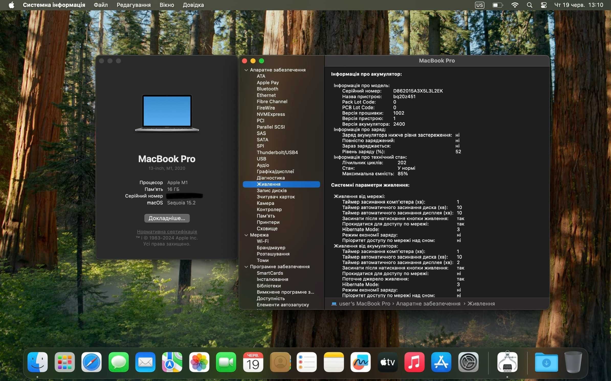The height and width of the screenshot is (381, 611).
Task: Click the Sequoia 15.2 macOS version text
Action: 181,203
